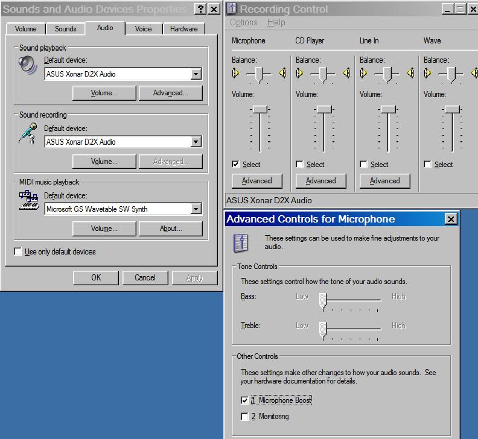Click OK in Sounds and Audio Devices
Viewport: 478px width, 439px height.
[x=96, y=278]
